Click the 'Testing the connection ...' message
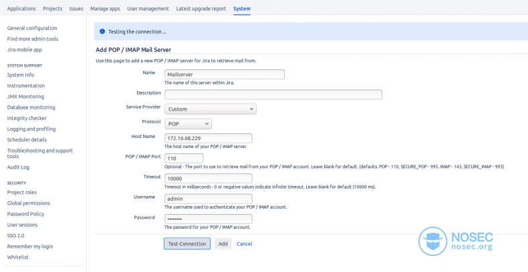This screenshot has height=272, width=528. (x=137, y=31)
